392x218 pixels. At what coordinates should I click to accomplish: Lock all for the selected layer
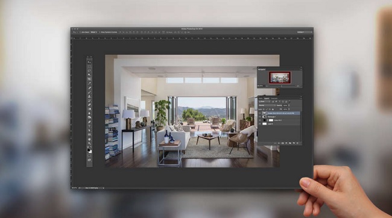click(273, 110)
